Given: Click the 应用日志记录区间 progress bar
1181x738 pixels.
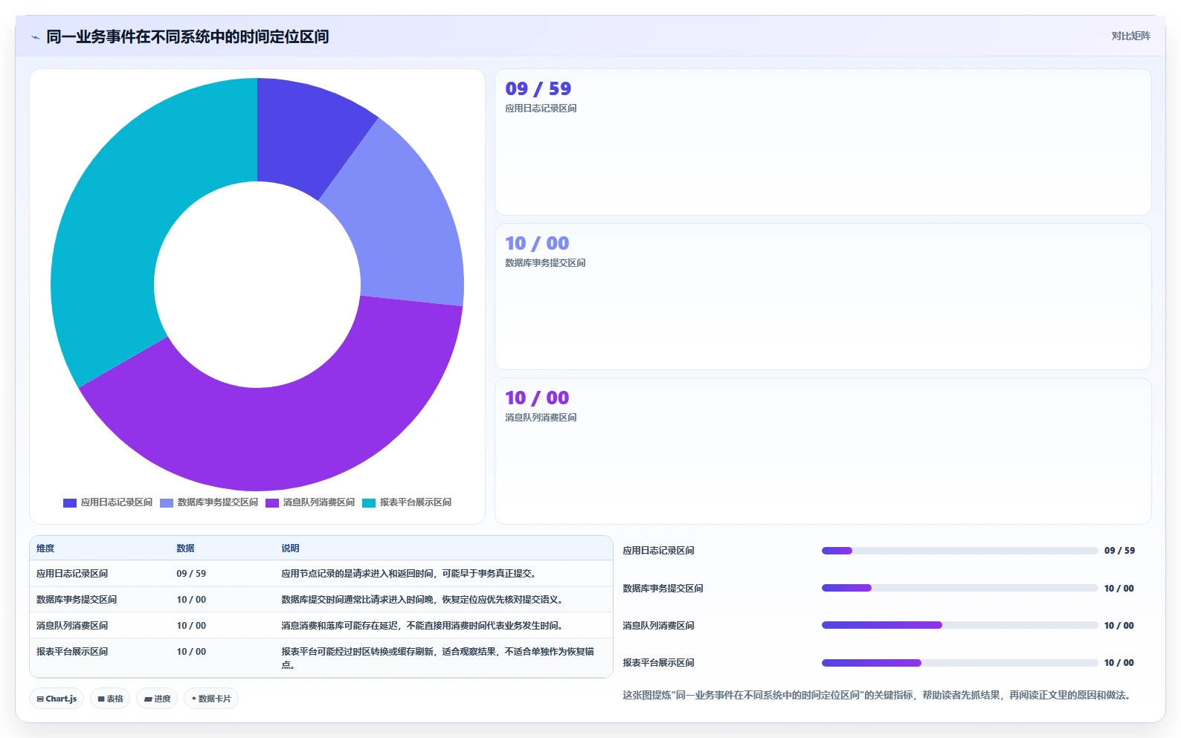Looking at the screenshot, I should coord(959,551).
